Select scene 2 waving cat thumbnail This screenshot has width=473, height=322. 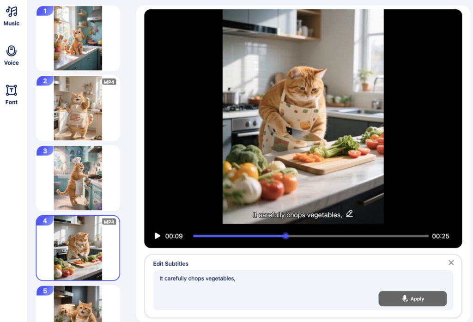(x=78, y=109)
